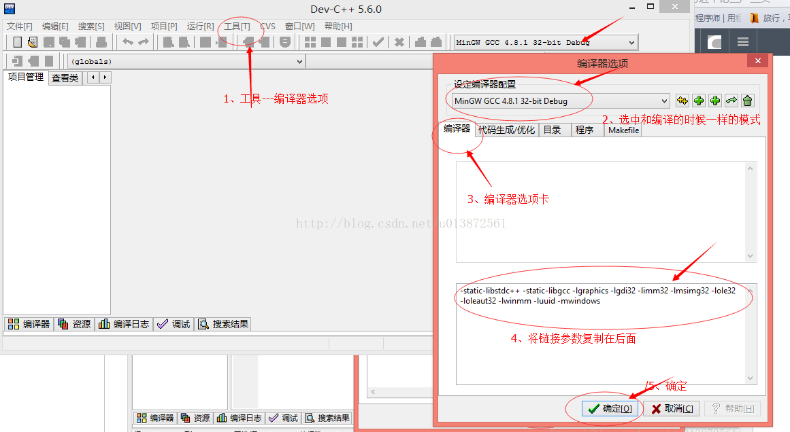
Task: Open the 项目[P] menu
Action: pos(164,26)
